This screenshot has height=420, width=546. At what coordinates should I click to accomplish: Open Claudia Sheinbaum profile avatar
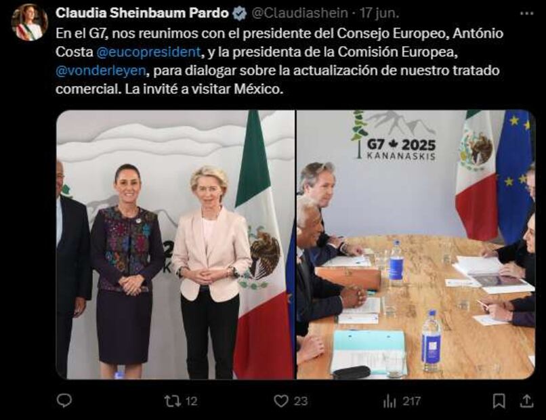(x=29, y=22)
